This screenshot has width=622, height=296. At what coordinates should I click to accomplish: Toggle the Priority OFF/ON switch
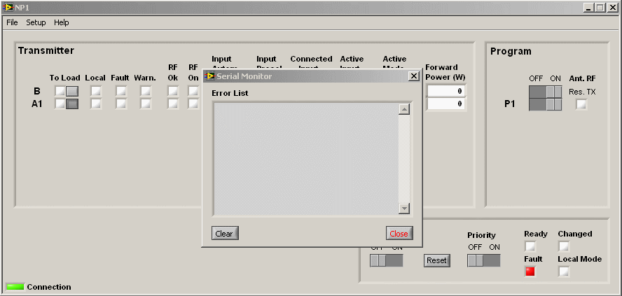483,260
